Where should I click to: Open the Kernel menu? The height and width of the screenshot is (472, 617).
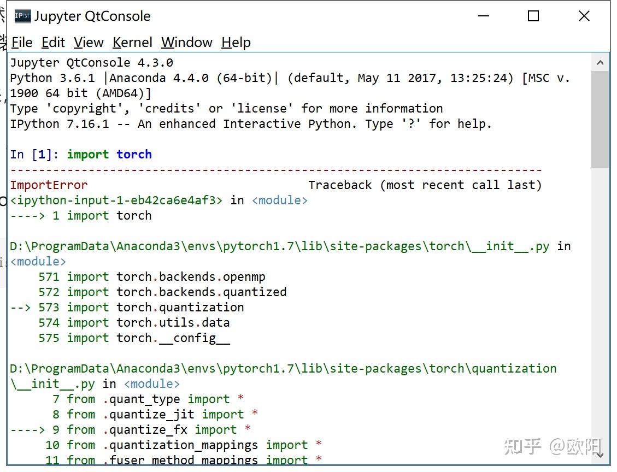[x=132, y=42]
